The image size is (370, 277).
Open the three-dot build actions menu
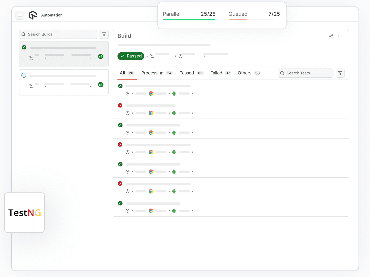click(x=340, y=36)
